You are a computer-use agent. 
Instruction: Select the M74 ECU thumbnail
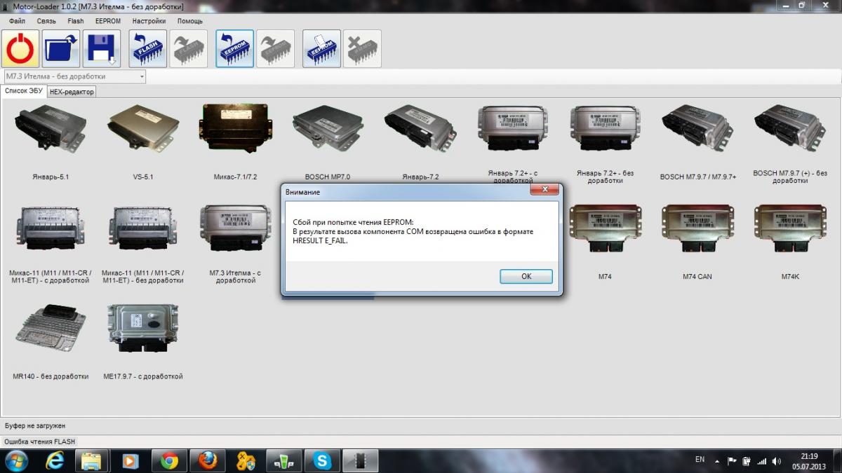[x=605, y=228]
